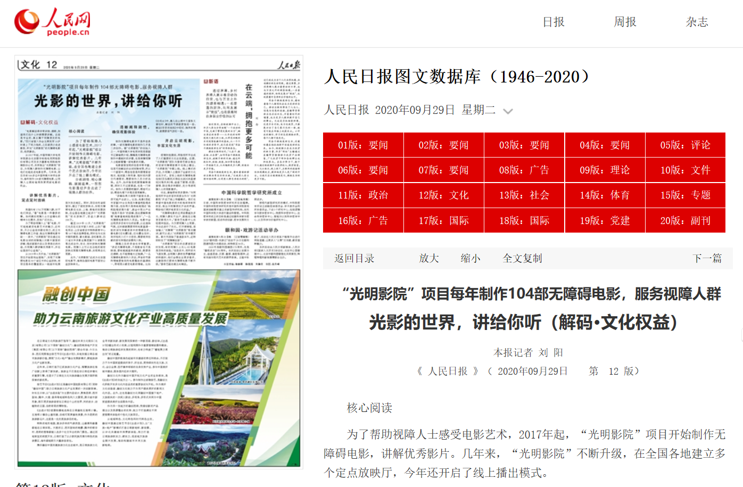Screen dimensions: 743x487
Task: Select page 05版：评论
Action: 685,145
